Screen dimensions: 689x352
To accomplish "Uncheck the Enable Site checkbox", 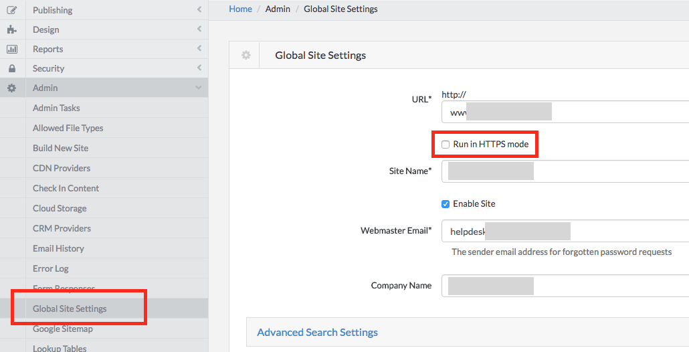I will [446, 204].
